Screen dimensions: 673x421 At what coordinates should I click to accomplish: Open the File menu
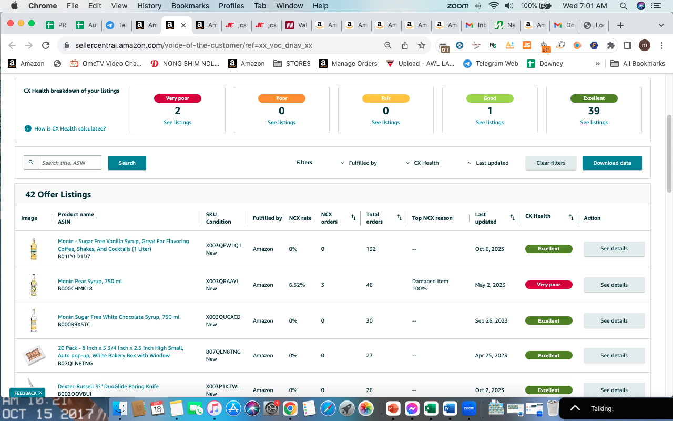73,6
